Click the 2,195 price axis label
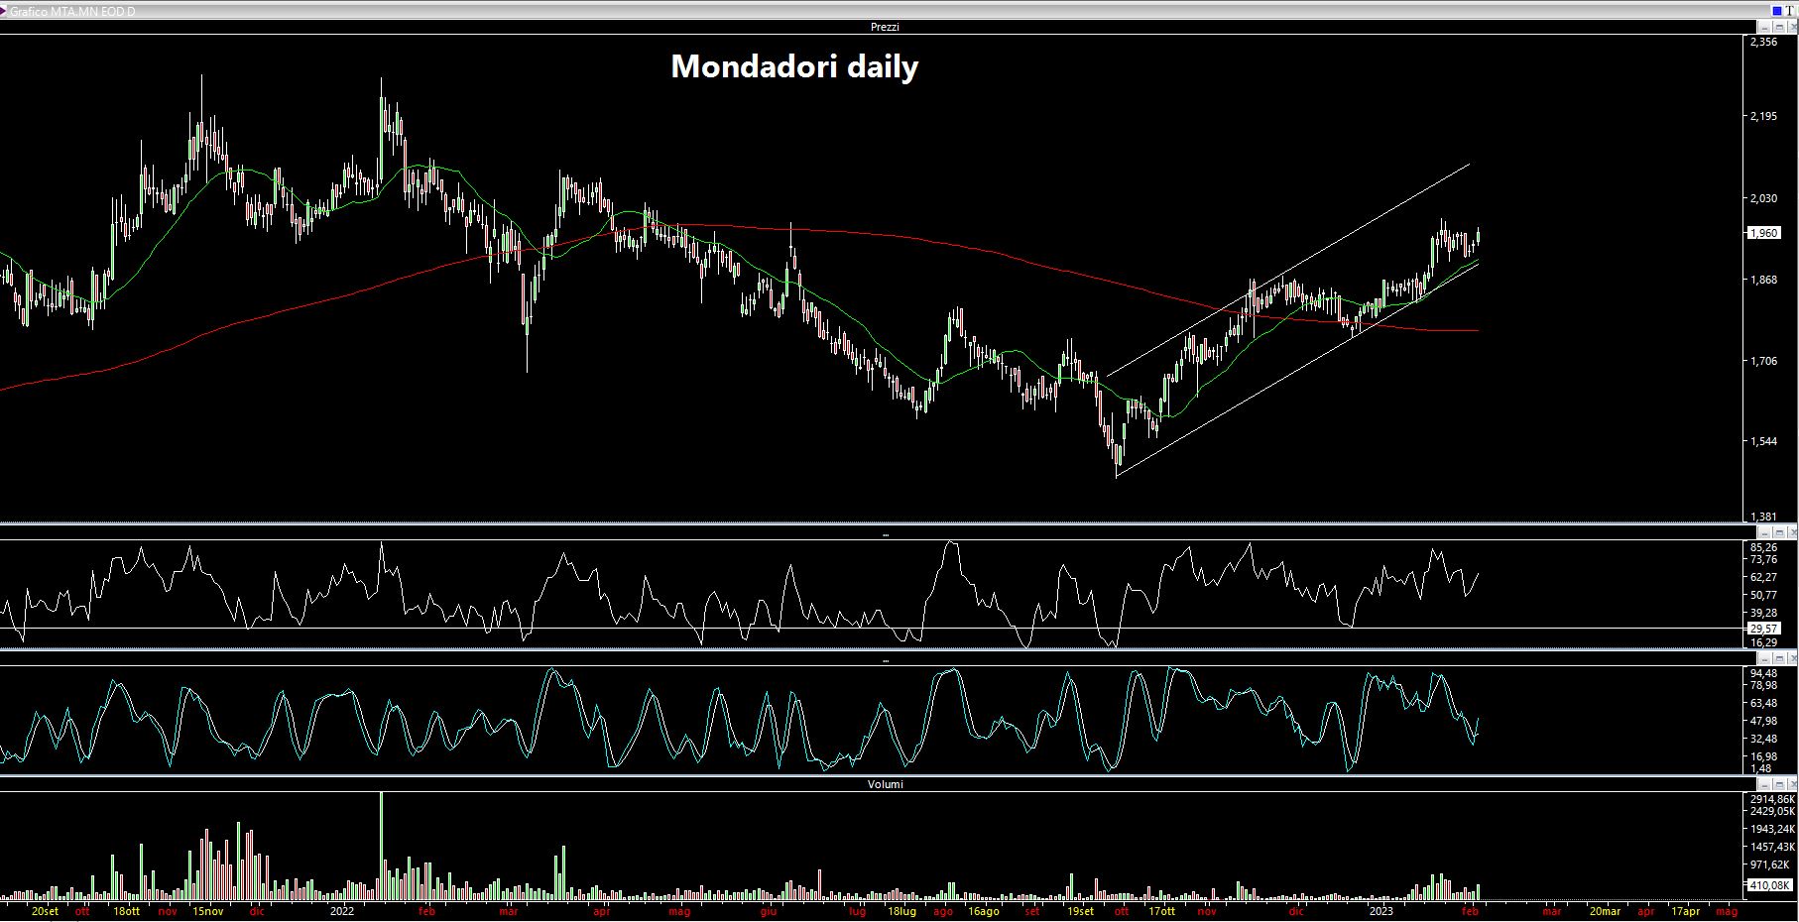1799x922 pixels. [x=1764, y=116]
